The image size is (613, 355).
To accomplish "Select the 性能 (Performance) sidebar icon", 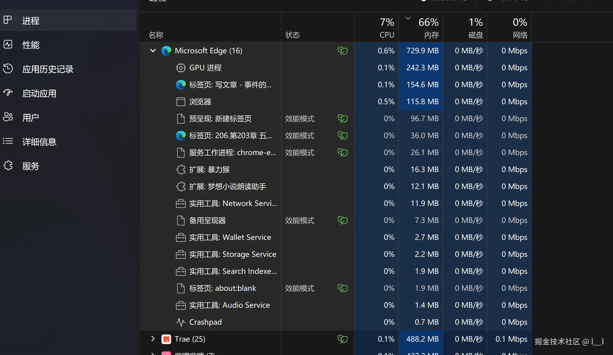I will tap(8, 45).
